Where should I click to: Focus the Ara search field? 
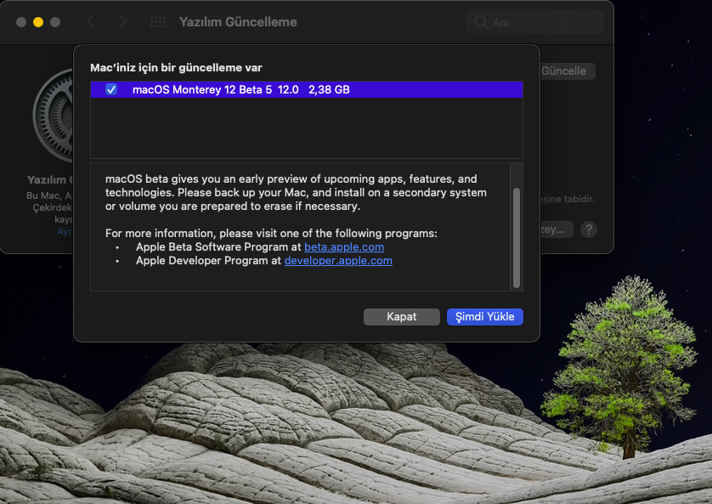544,22
